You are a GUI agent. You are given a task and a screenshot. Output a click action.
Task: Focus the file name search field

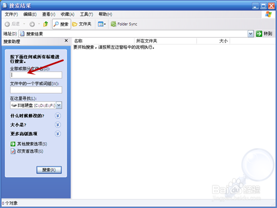(36, 75)
